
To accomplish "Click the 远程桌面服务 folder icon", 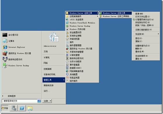I will click(x=67, y=16).
